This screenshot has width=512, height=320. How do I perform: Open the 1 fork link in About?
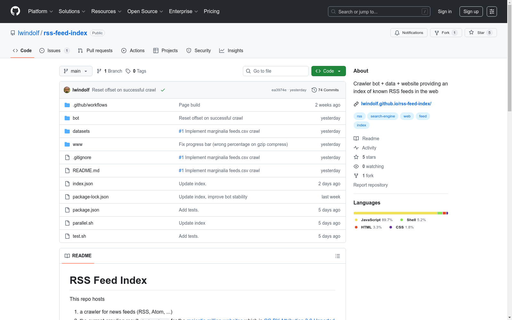(368, 176)
